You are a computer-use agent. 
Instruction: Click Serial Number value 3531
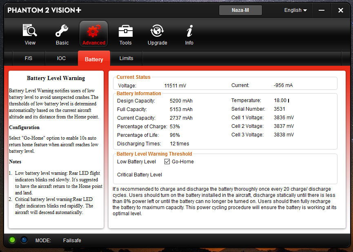(x=280, y=109)
